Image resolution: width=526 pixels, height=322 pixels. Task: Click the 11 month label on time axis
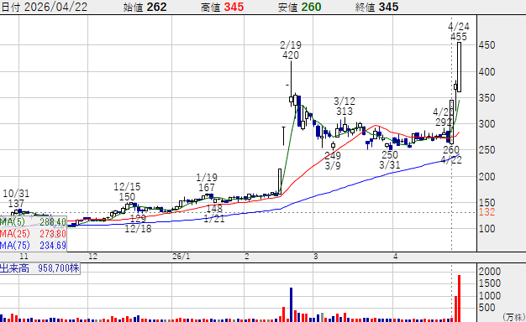[x=24, y=257]
